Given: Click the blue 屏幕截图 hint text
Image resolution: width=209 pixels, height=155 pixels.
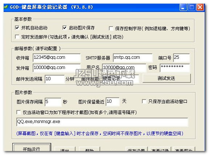Looking at the screenshot, I should [x=100, y=133].
